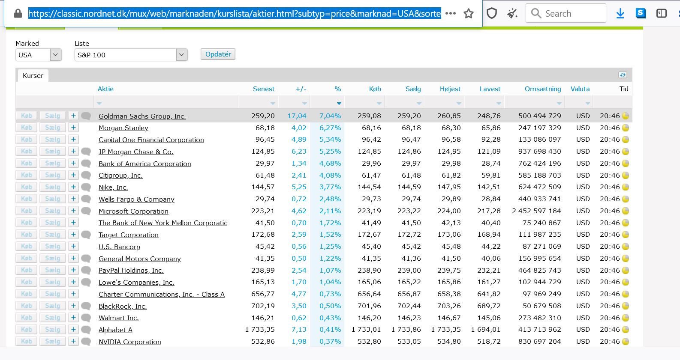
Task: Open page actions three-dot menu
Action: coord(451,14)
